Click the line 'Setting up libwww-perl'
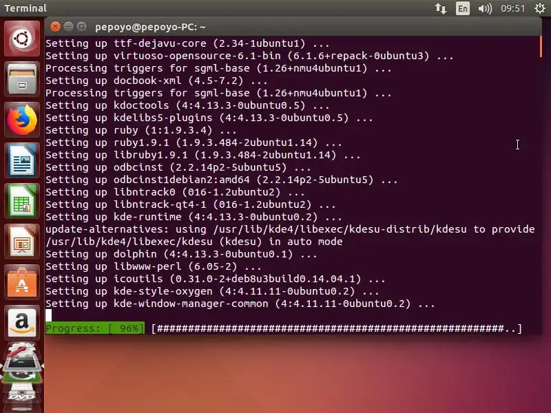The width and height of the screenshot is (551, 413). pos(153,266)
